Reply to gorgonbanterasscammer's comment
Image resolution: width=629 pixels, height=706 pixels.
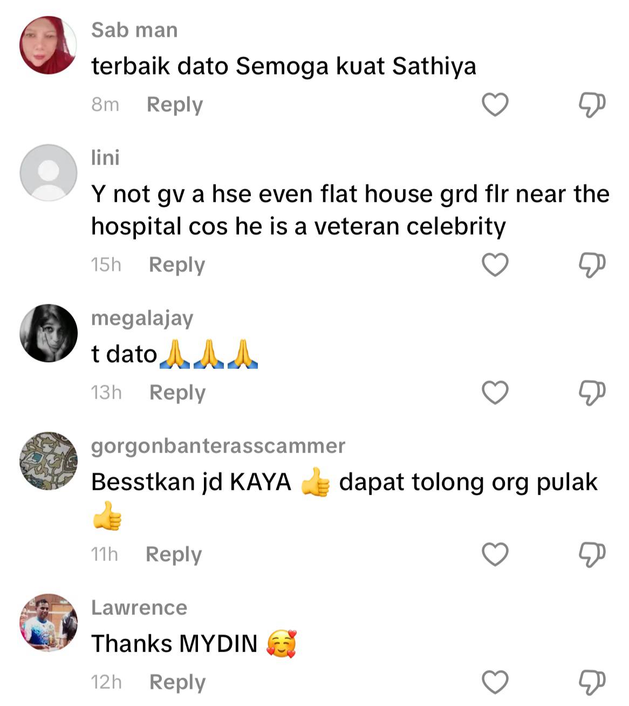174,554
